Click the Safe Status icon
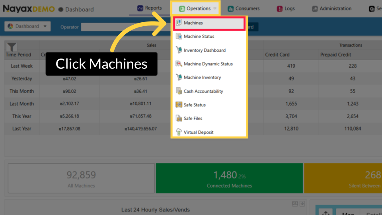This screenshot has width=382, height=215. (179, 105)
